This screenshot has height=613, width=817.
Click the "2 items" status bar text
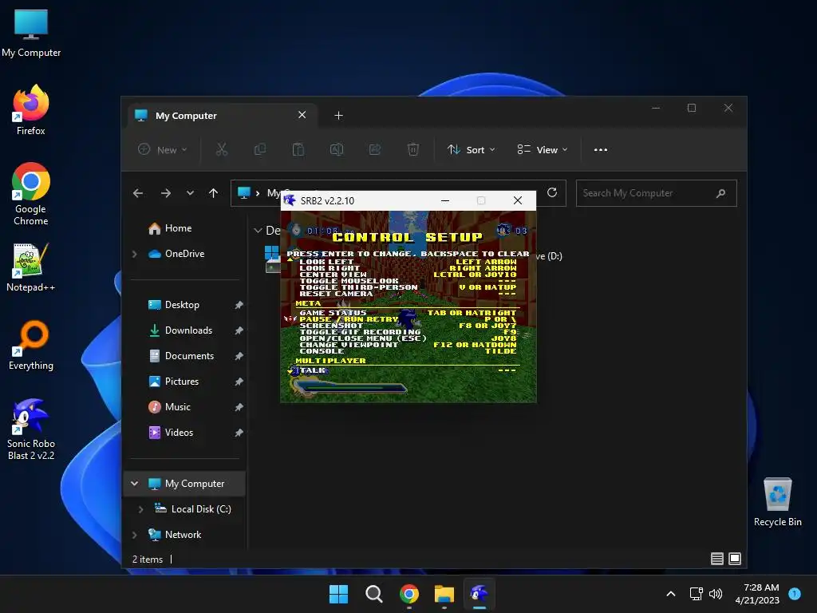point(148,560)
